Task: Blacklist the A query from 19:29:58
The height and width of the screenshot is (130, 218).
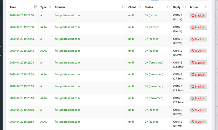Action: pos(198,16)
